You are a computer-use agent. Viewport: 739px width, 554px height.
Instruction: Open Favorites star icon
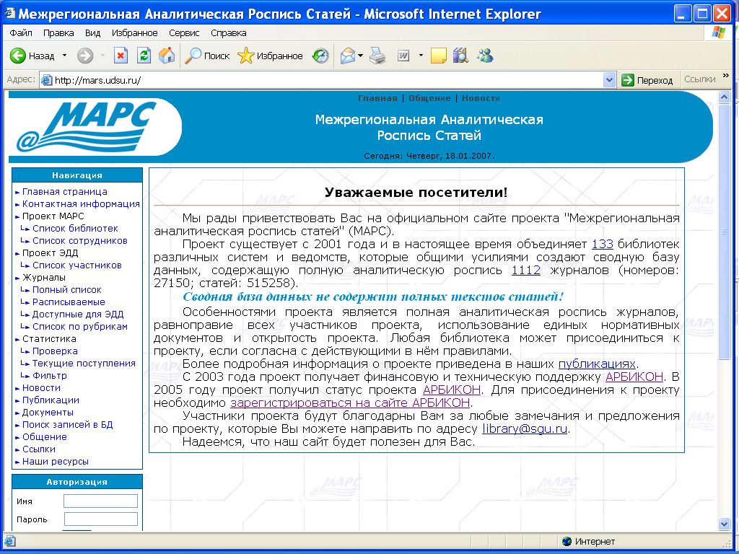[x=245, y=56]
